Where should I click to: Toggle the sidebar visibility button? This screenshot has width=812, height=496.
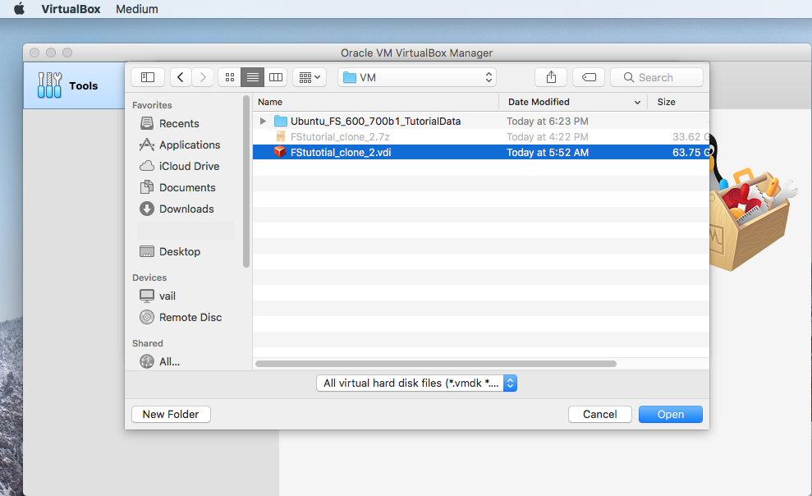tap(148, 77)
